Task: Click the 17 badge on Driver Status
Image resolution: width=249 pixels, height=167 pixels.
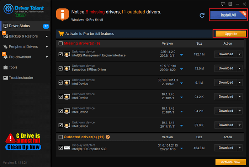Action: 46,26
